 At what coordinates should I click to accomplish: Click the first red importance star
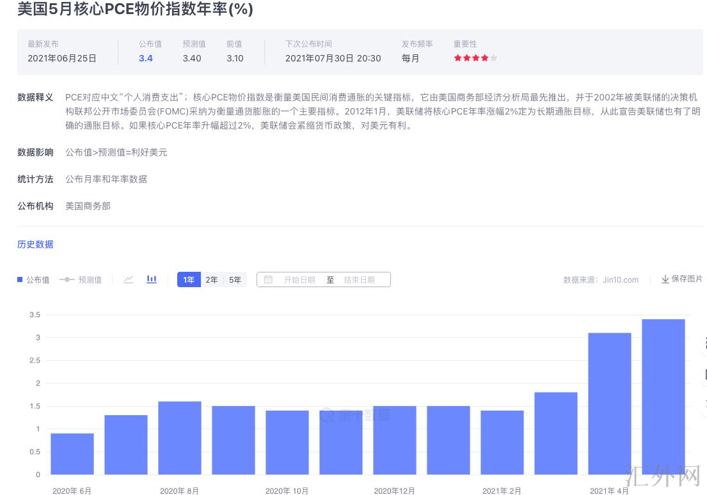[x=457, y=58]
